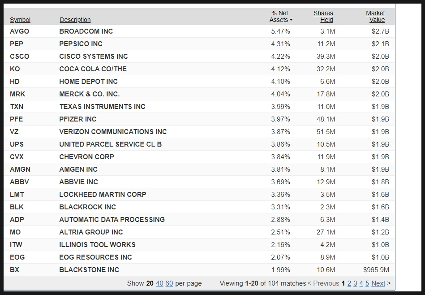The height and width of the screenshot is (295, 425).
Task: Select the LMT symbol cell
Action: pos(17,195)
